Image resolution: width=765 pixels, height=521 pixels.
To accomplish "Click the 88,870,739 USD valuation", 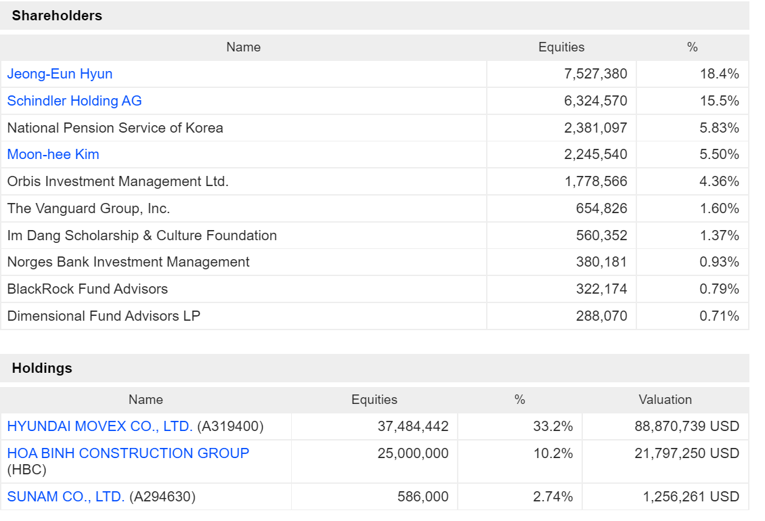I will (x=687, y=426).
